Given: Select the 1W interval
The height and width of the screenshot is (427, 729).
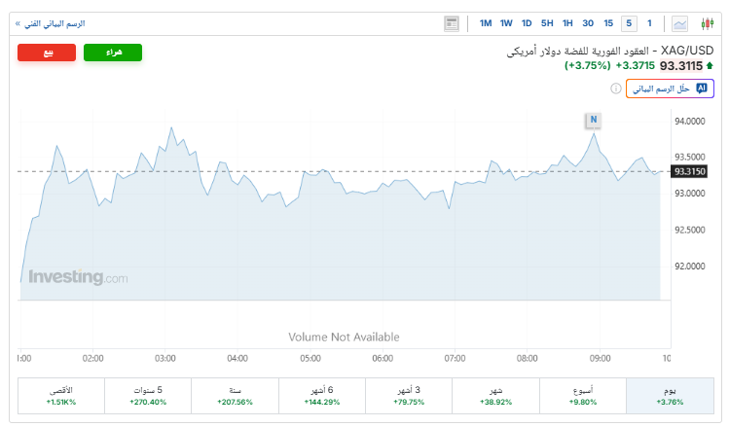Looking at the screenshot, I should click(506, 23).
